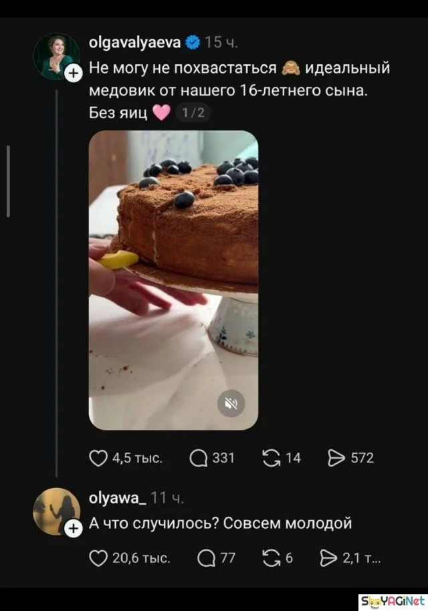The image size is (428, 611).
Task: Repost olgavalyaeva's post using the repost icon
Action: pos(272,458)
